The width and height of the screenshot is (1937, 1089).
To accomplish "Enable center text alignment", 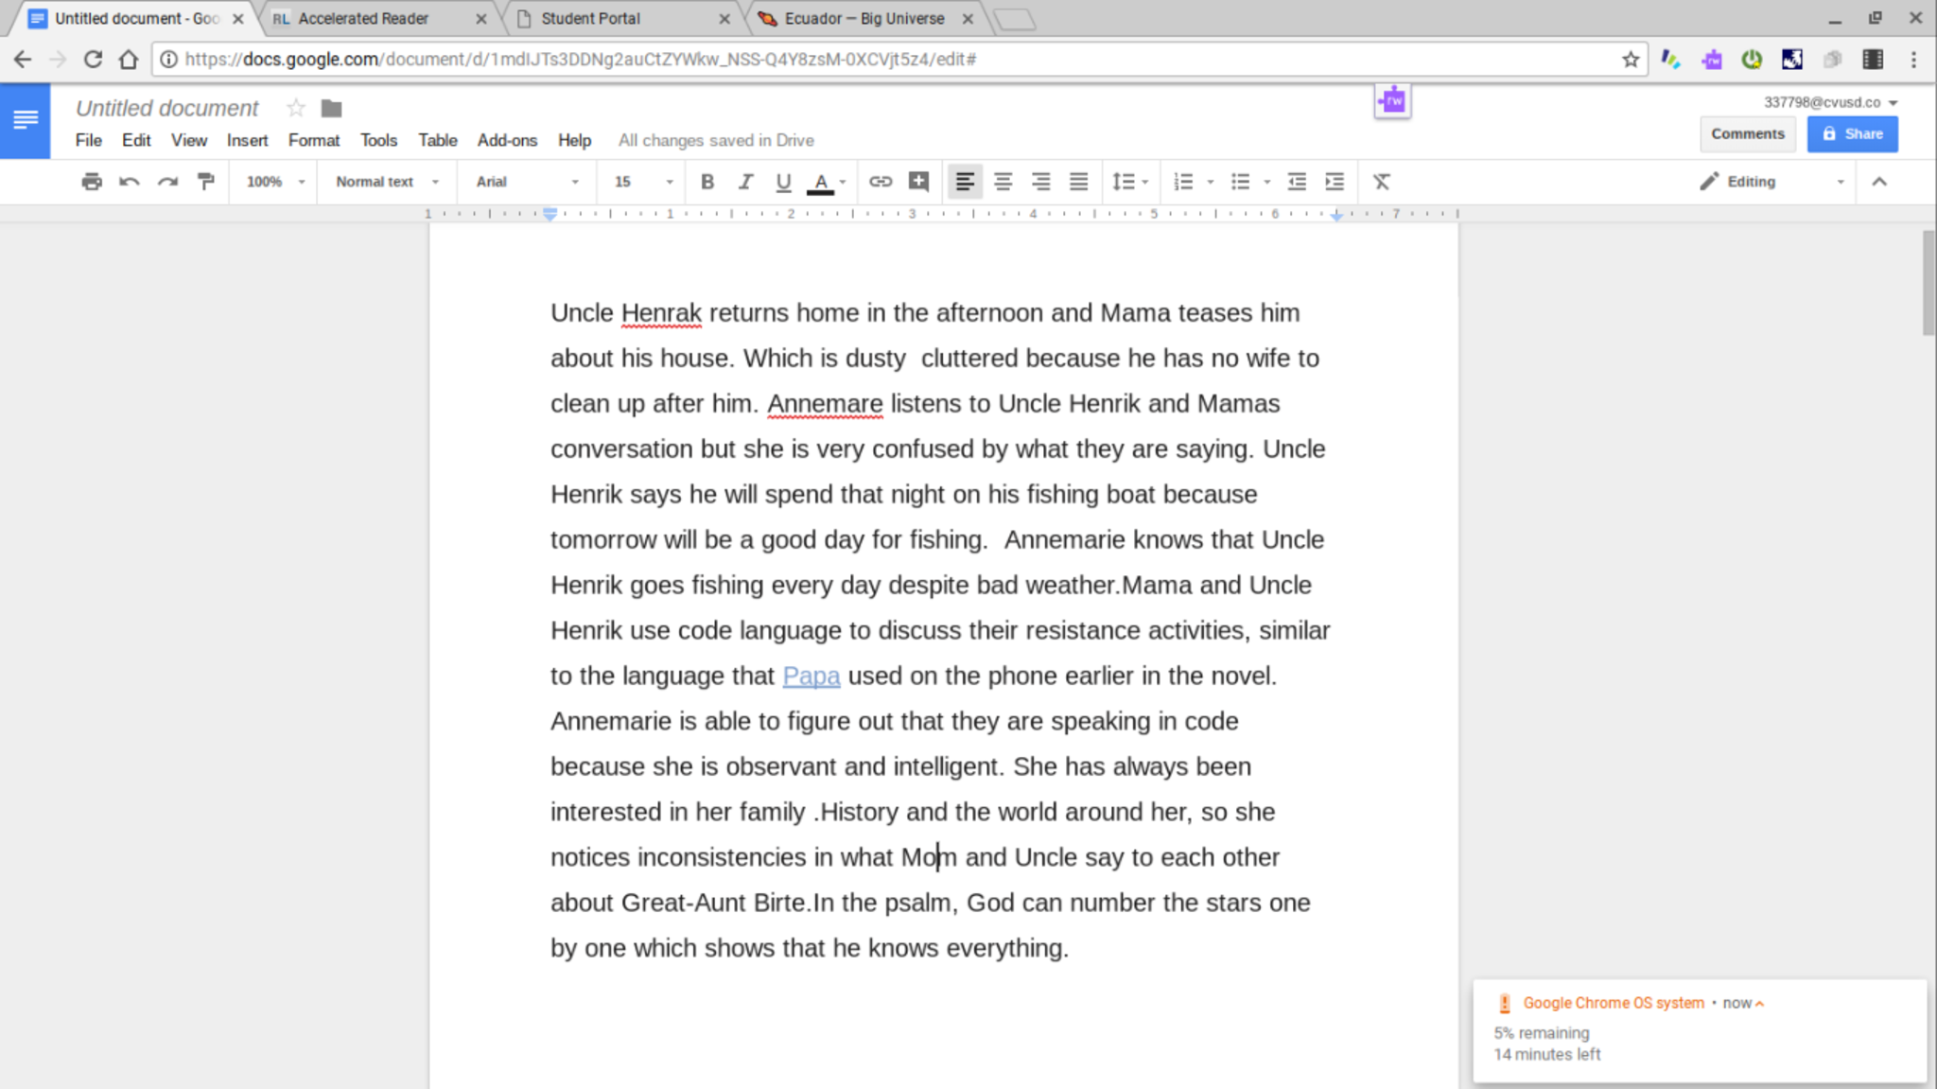I will 1003,182.
